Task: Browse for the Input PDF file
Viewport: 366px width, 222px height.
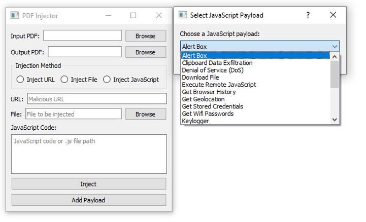Action: [x=146, y=36]
